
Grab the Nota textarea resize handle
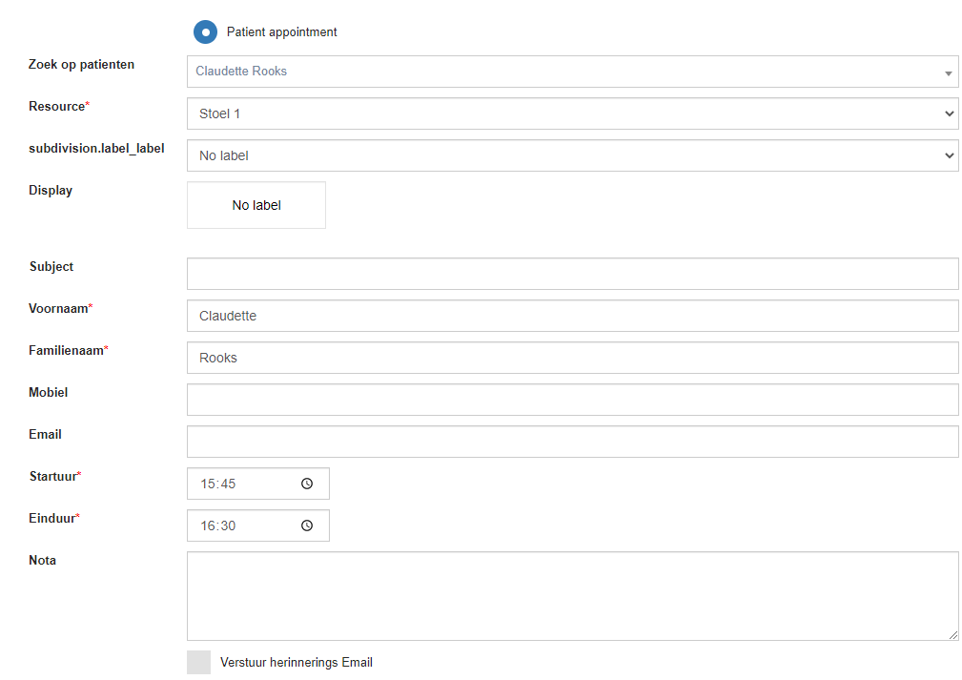click(x=952, y=634)
